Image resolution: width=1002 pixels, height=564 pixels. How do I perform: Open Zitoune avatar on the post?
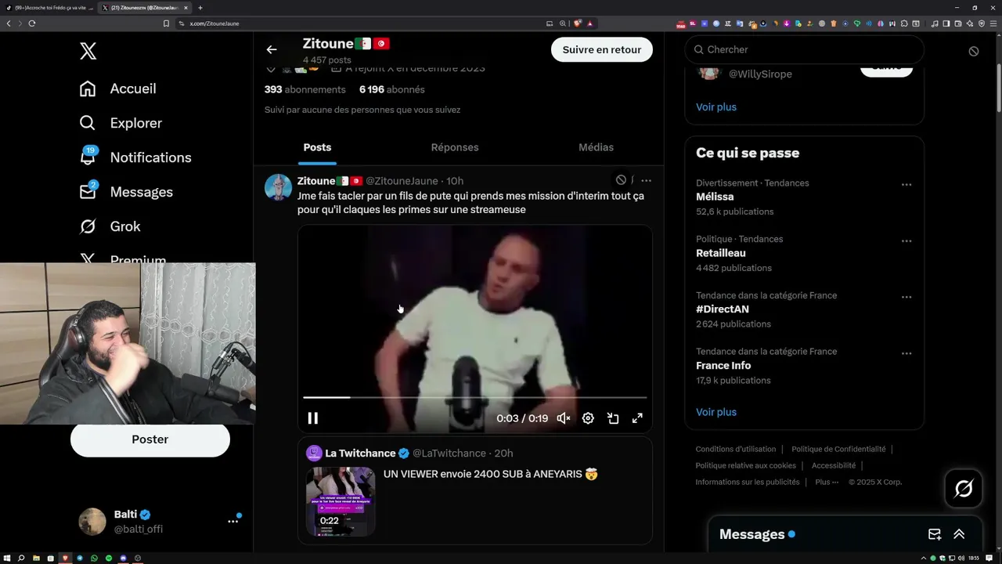point(278,187)
